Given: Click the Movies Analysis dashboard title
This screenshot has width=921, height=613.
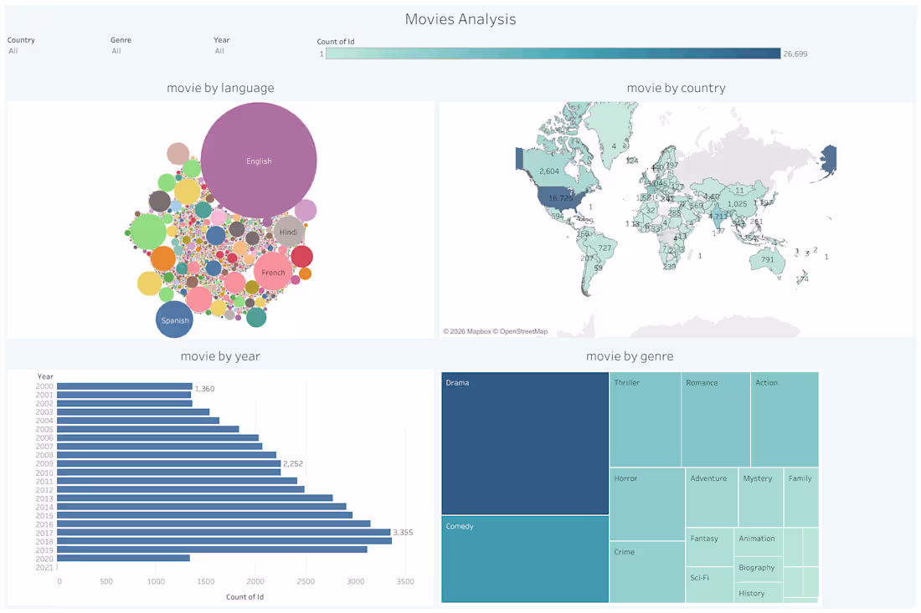Looking at the screenshot, I should (460, 18).
